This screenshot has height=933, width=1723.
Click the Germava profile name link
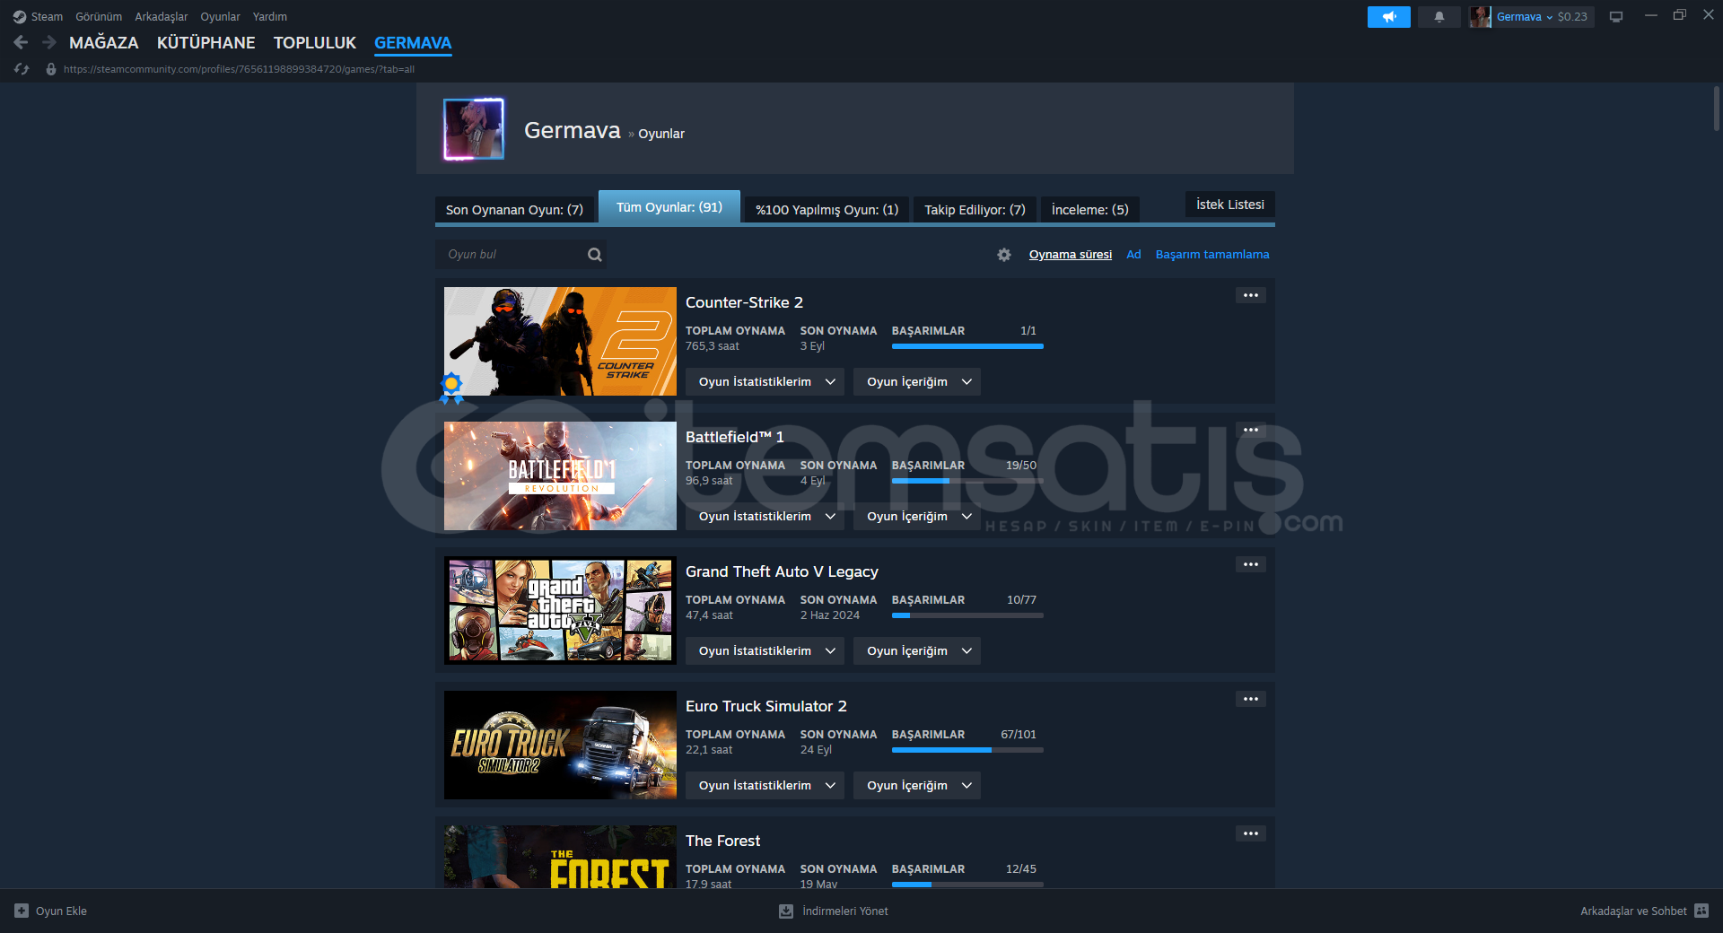coord(573,131)
